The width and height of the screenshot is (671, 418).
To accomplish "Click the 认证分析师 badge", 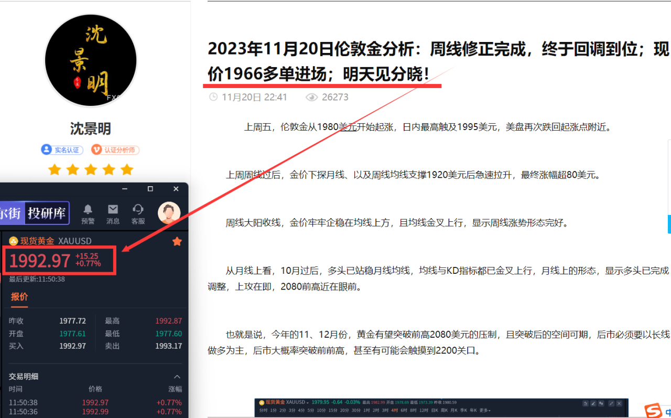I will [x=115, y=149].
